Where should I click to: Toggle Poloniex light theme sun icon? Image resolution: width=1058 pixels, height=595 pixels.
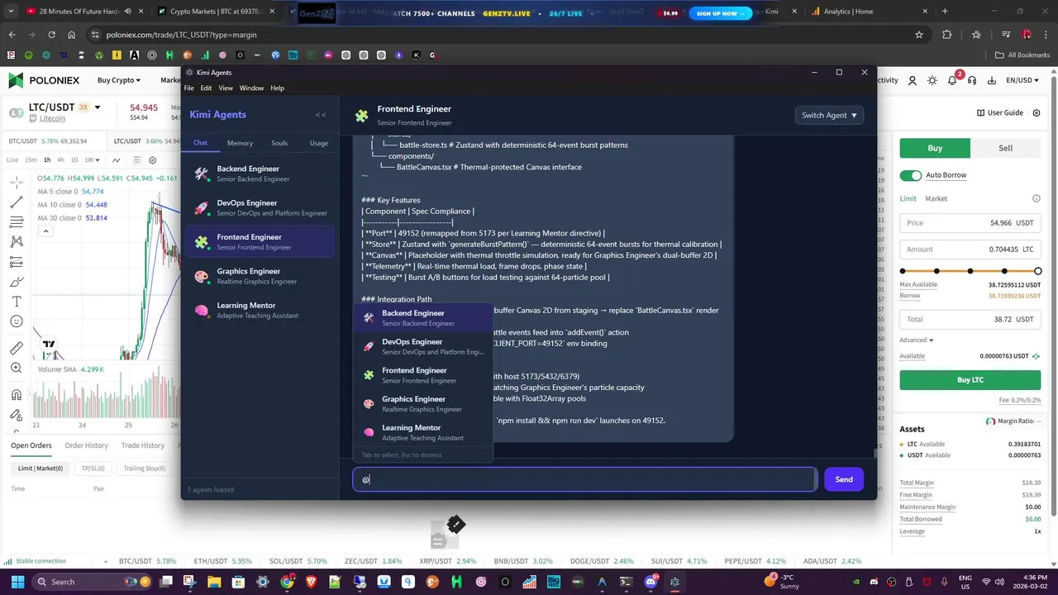click(932, 80)
